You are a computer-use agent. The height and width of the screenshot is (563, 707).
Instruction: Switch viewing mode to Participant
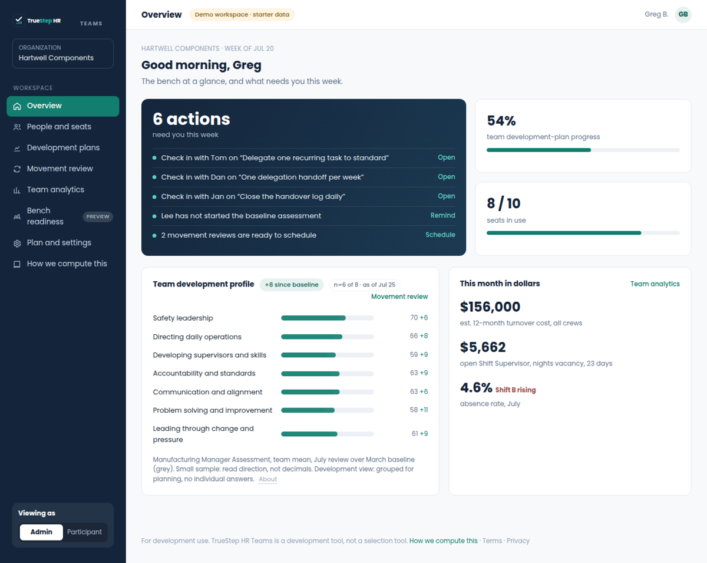84,532
